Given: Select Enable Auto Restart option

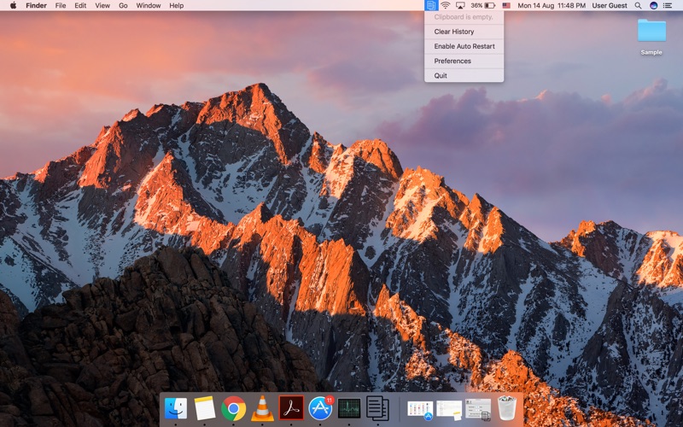Looking at the screenshot, I should [x=464, y=46].
